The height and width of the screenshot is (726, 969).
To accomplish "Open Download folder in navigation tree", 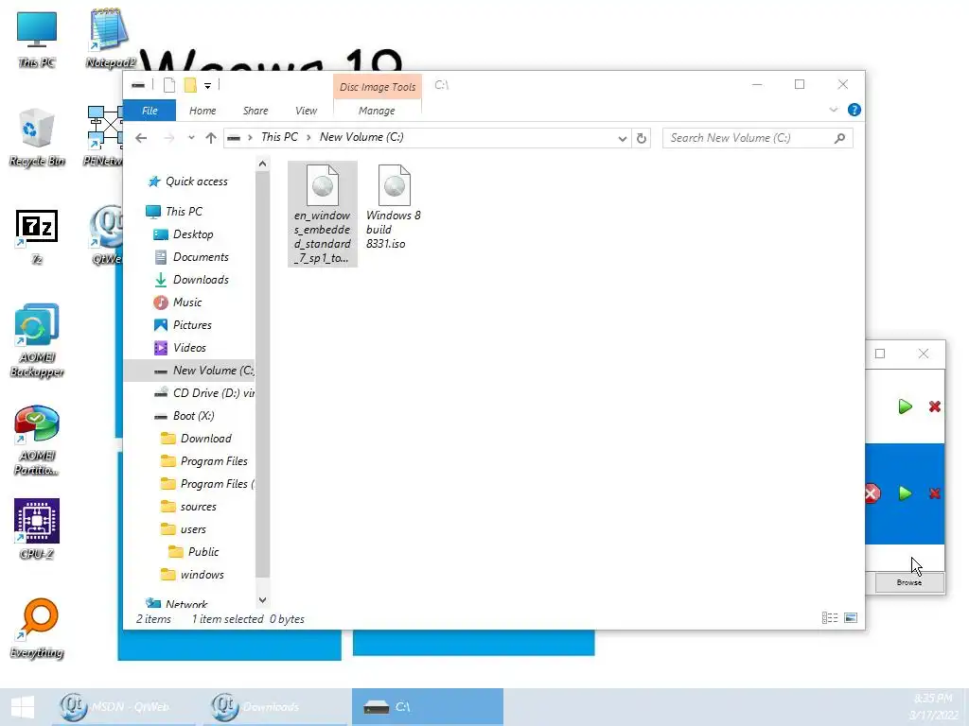I will tap(196, 439).
